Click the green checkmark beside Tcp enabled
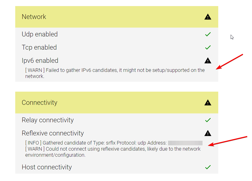This screenshot has width=252, height=181. coord(208,47)
